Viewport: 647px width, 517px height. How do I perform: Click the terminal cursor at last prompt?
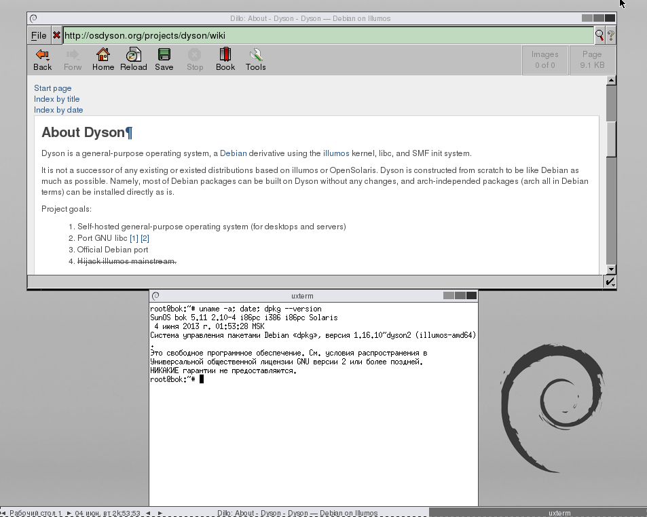coord(202,379)
